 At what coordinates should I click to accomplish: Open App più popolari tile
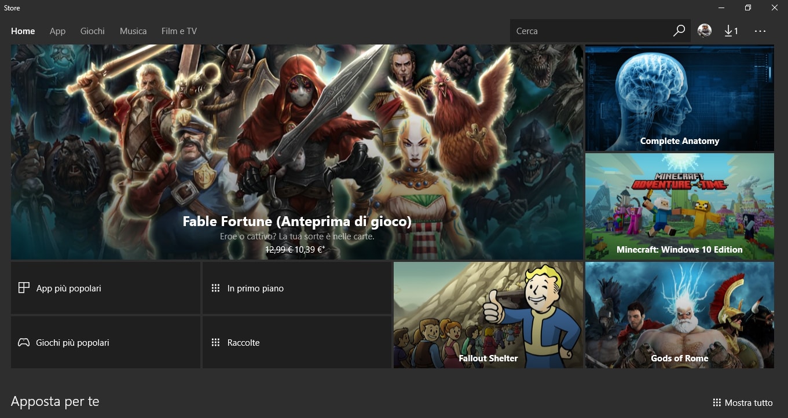pos(105,288)
